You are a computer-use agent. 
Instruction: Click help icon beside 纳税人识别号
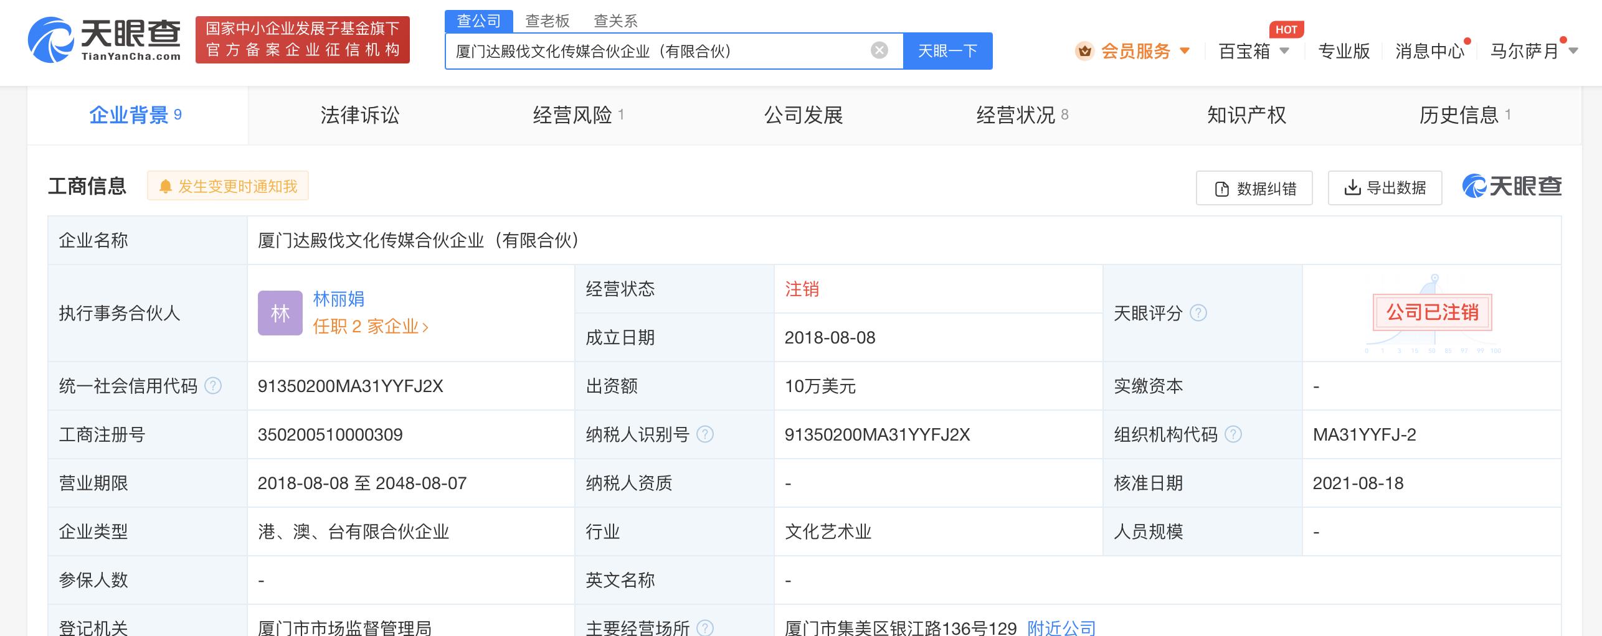(704, 434)
